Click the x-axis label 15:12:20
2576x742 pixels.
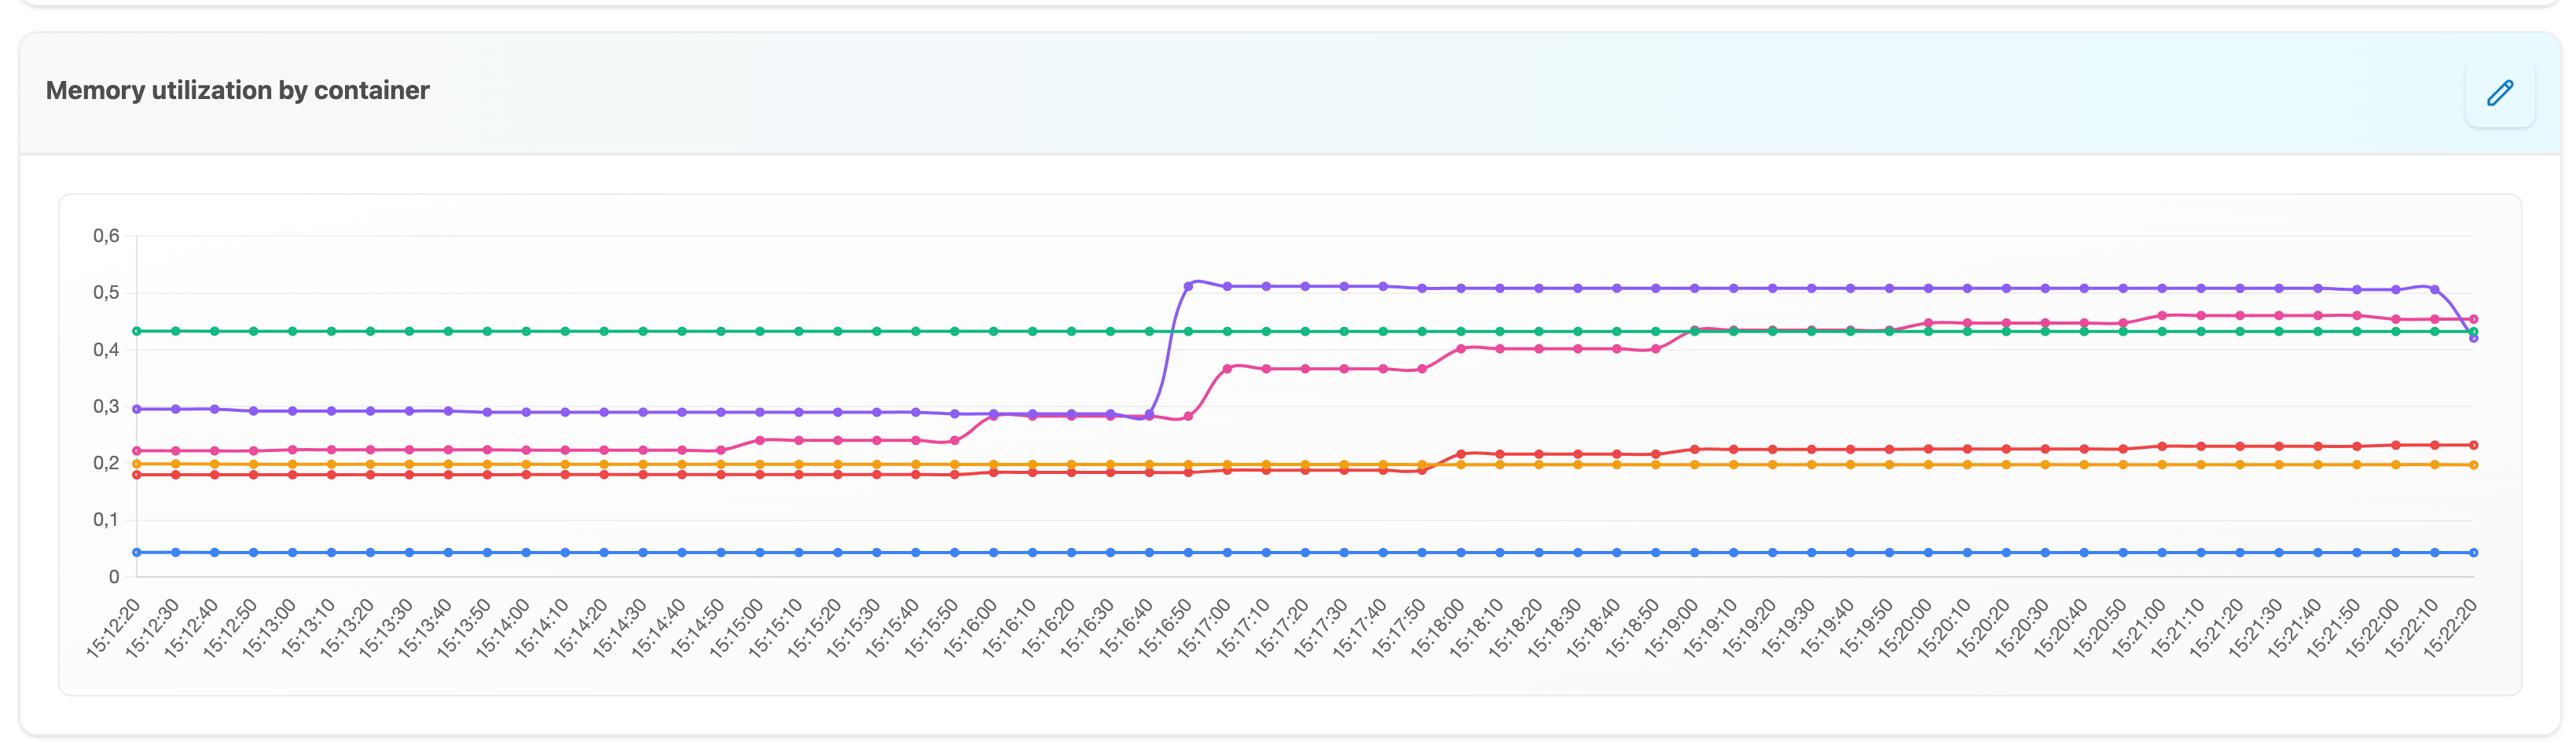113,628
